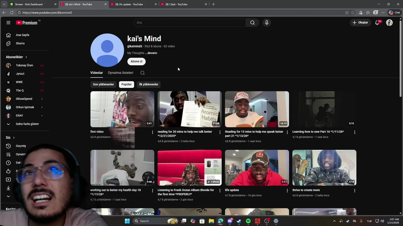This screenshot has width=403, height=226.
Task: Open Steam from the taskbar
Action: pyautogui.click(x=239, y=221)
